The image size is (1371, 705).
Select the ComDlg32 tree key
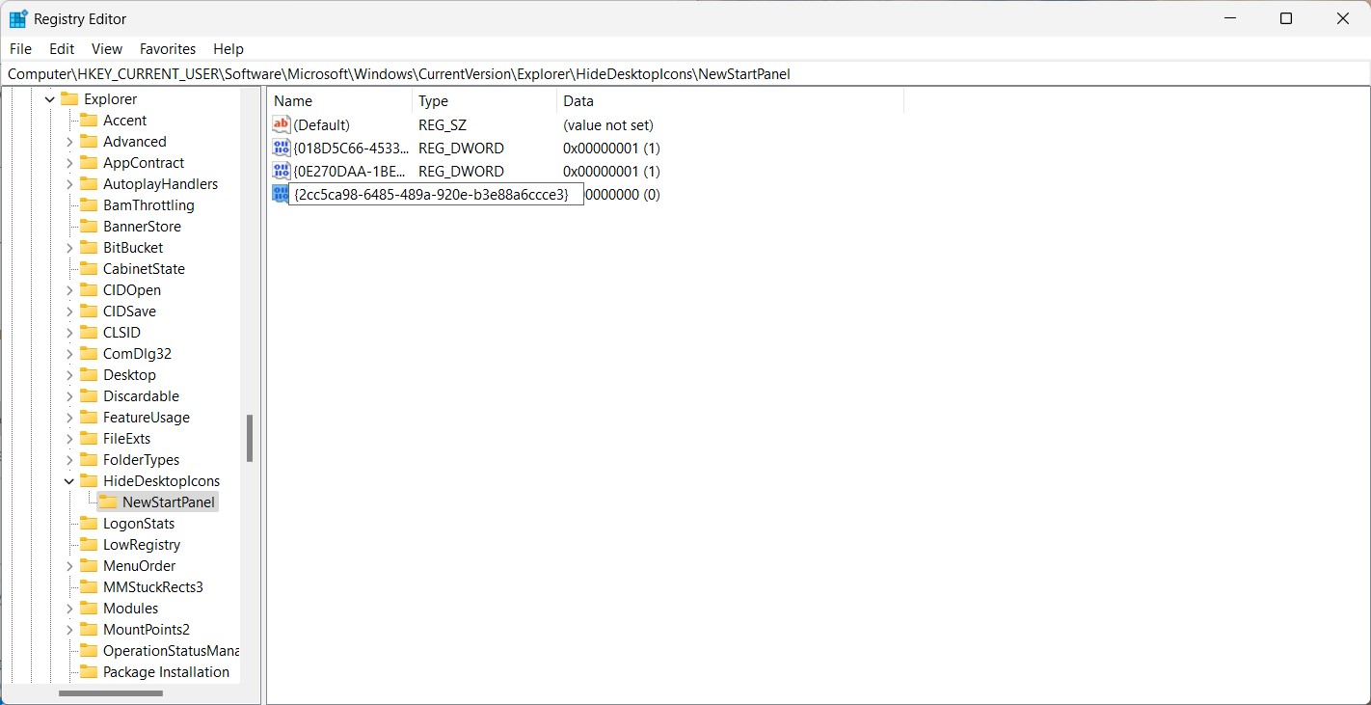point(137,354)
